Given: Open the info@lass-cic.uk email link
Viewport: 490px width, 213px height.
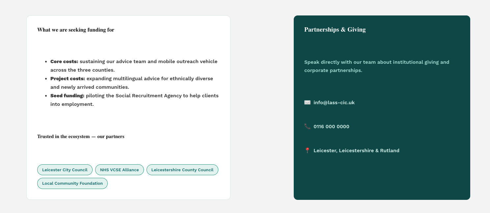Looking at the screenshot, I should 334,103.
